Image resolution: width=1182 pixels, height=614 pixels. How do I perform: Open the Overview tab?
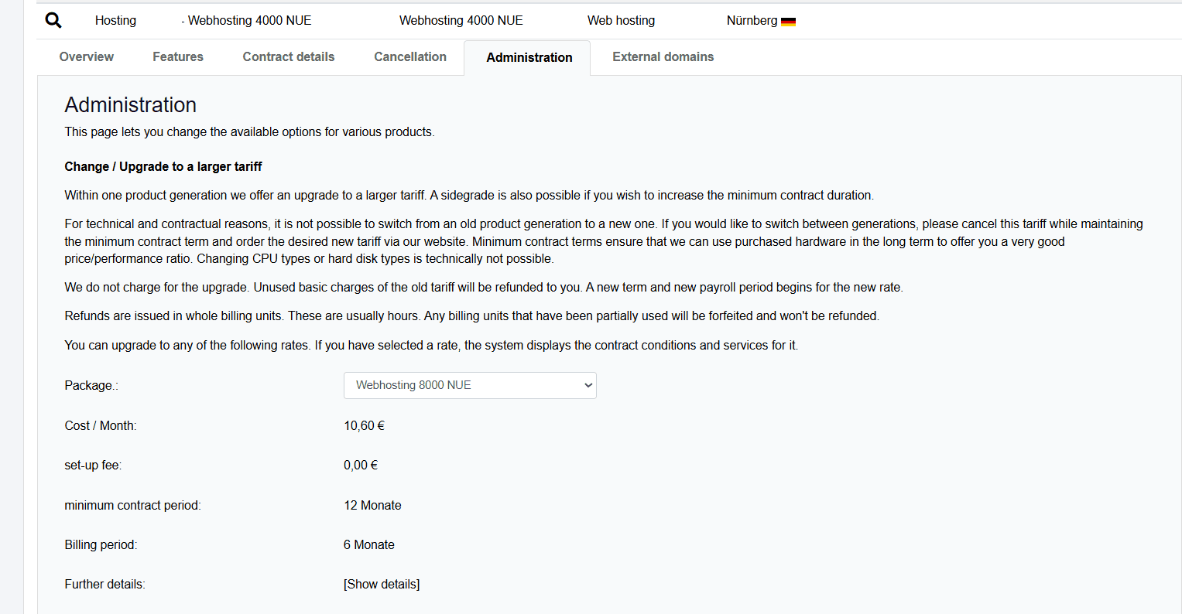point(87,56)
